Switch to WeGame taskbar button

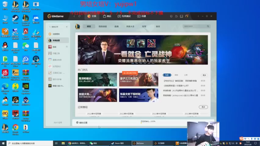(x=142, y=143)
